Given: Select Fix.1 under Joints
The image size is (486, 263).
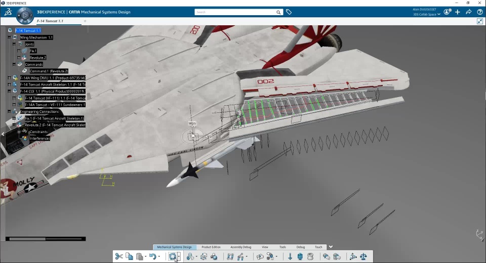Looking at the screenshot, I should [33, 51].
